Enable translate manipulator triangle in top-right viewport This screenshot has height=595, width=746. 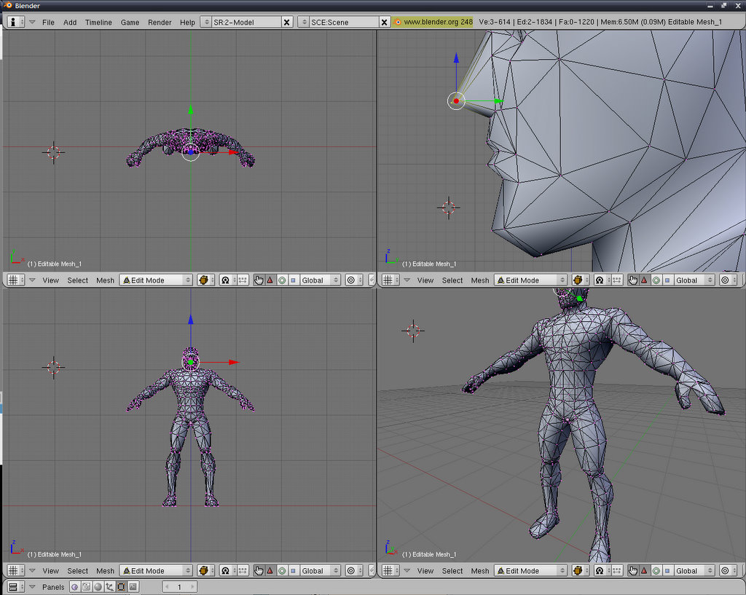pos(644,280)
